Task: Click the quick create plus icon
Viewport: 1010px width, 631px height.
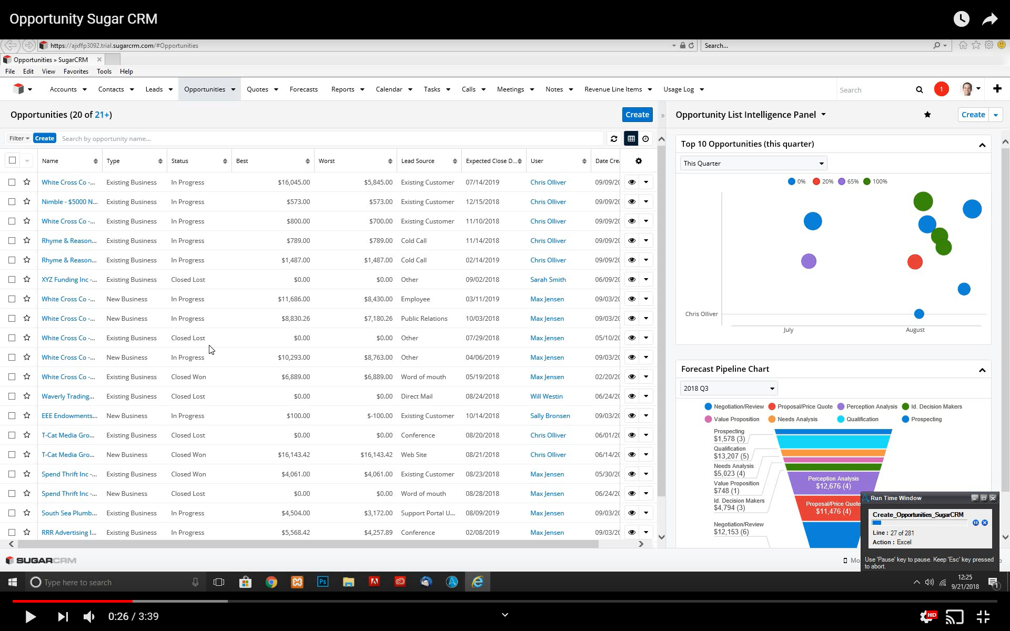Action: click(997, 89)
